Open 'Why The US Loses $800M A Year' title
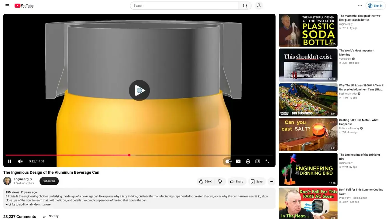Viewport: 389px width, 219px height. click(362, 88)
